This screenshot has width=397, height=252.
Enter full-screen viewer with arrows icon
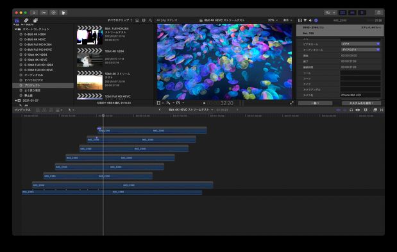[x=292, y=103]
